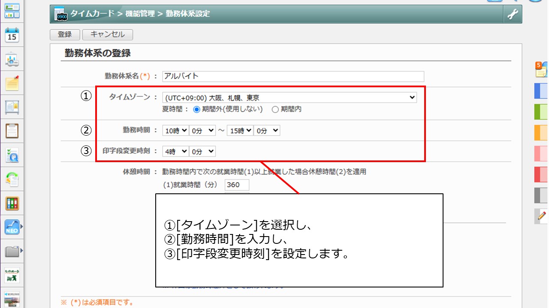Open the three-binder cabinet icon in sidebar
Image resolution: width=549 pixels, height=308 pixels.
[x=12, y=203]
